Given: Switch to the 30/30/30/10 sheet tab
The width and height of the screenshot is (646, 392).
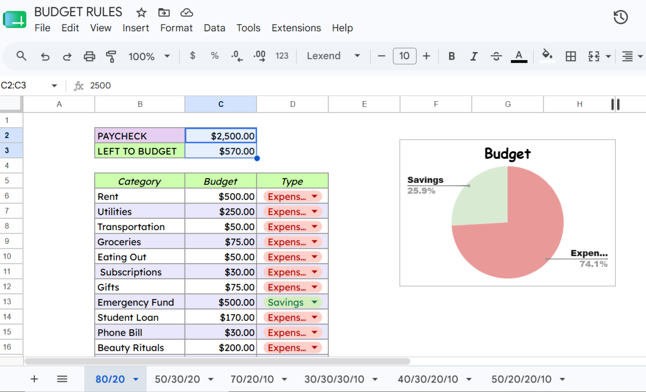Looking at the screenshot, I should (x=334, y=379).
